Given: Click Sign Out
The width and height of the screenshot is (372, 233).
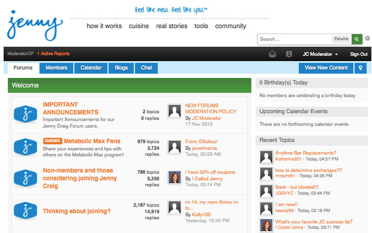Looking at the screenshot, I should 359,55.
